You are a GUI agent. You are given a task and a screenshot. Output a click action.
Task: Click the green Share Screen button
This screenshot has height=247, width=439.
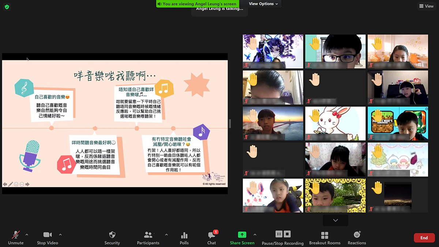click(x=242, y=238)
